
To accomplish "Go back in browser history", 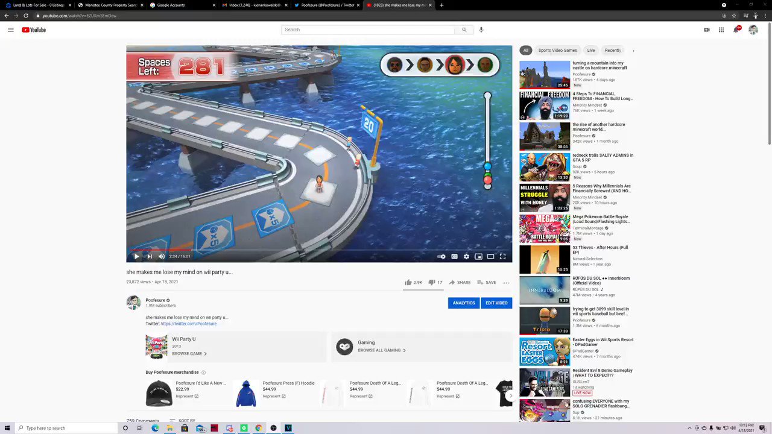I will (x=6, y=16).
